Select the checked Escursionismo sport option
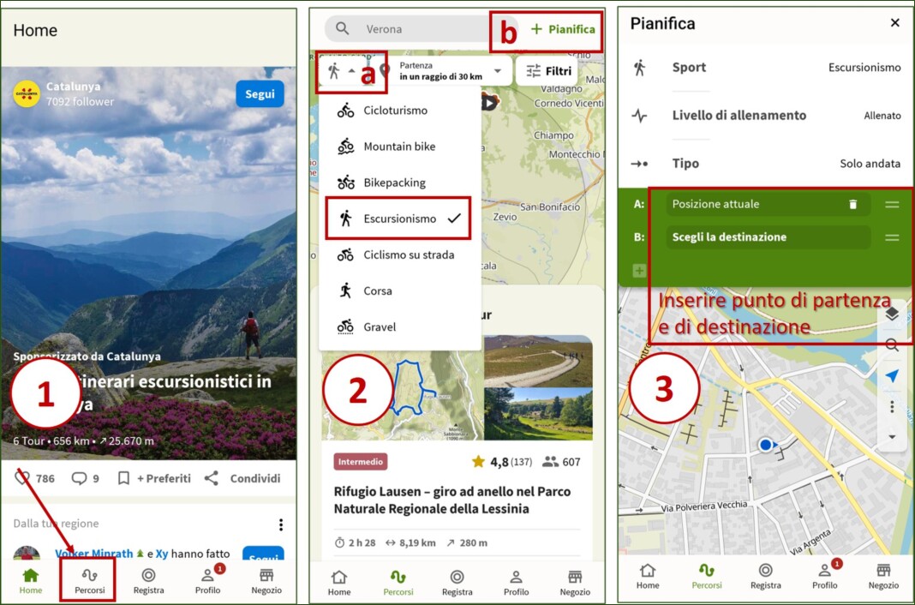 [x=400, y=219]
